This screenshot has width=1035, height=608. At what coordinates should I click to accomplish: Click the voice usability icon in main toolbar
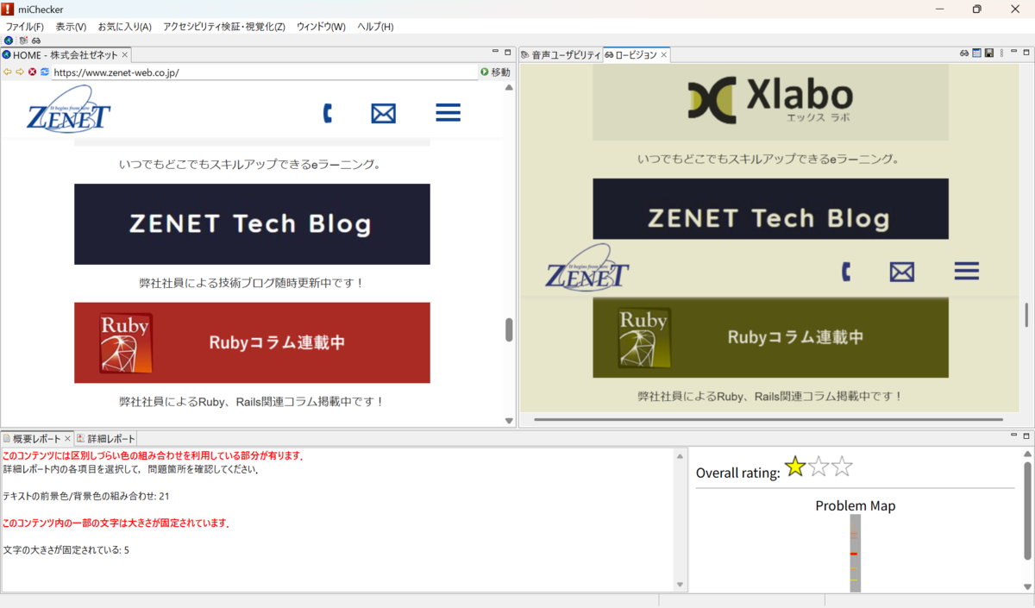point(22,41)
